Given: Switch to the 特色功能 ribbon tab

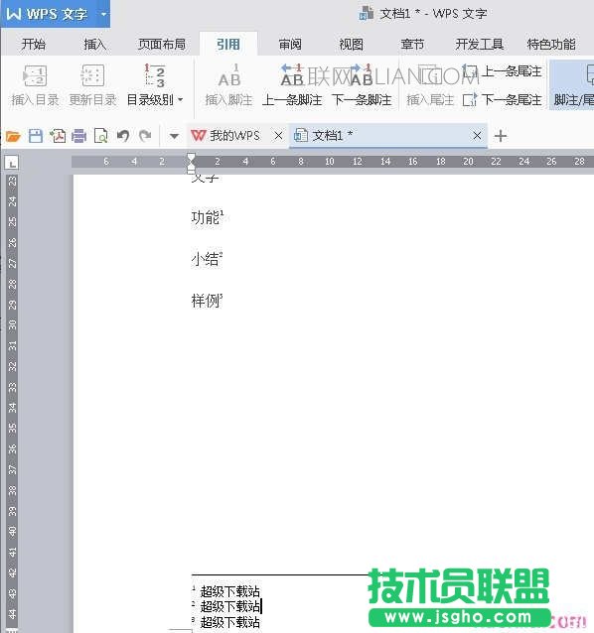Looking at the screenshot, I should tap(551, 44).
